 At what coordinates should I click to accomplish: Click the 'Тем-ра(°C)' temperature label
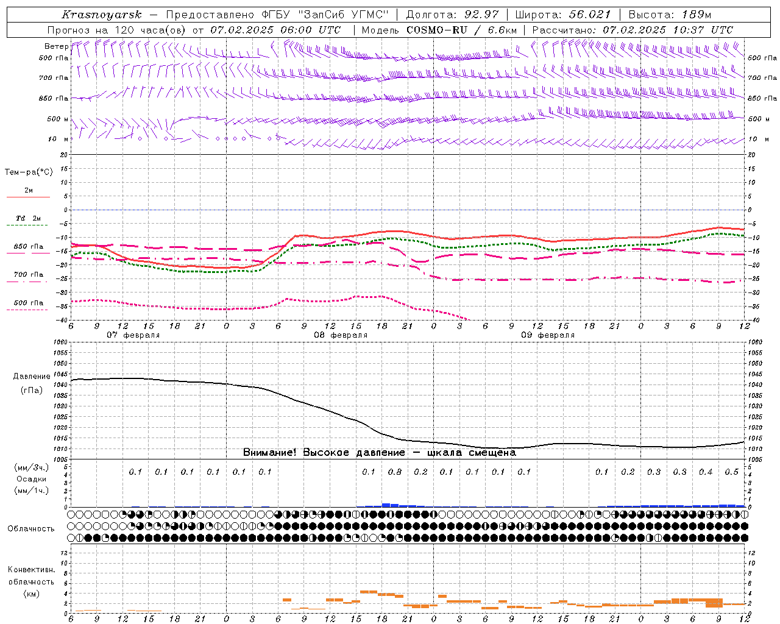pos(29,172)
